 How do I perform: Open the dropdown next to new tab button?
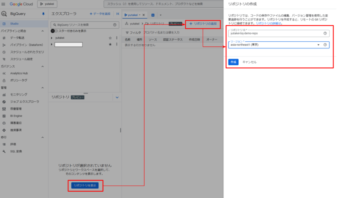(161, 15)
